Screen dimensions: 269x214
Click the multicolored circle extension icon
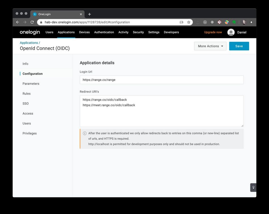pyautogui.click(x=227, y=22)
